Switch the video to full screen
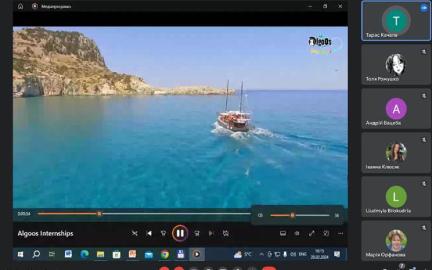This screenshot has height=270, width=432. (312, 233)
